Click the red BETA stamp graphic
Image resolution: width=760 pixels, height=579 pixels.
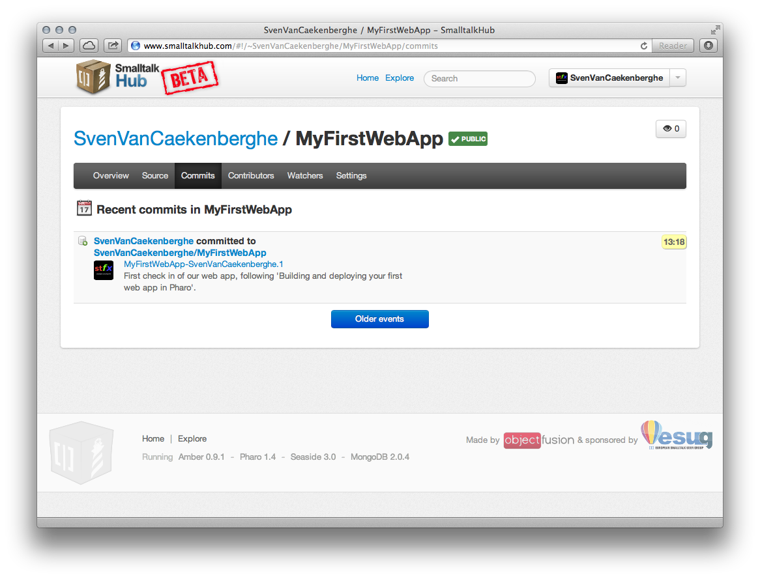pos(190,78)
